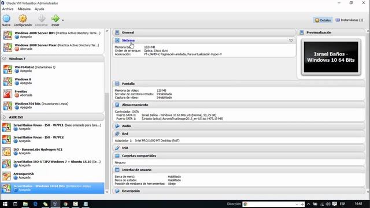
Task: Open File Explorer from taskbar
Action: pyautogui.click(x=25, y=204)
